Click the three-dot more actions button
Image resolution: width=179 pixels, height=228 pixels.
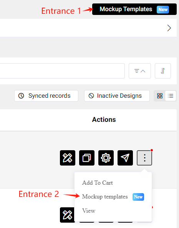point(144,158)
